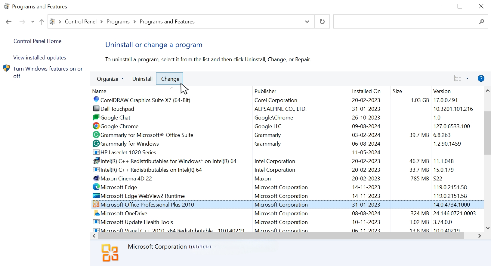491x266 pixels.
Task: Click Microsoft Office Professional Plus 2010 row icon
Action: (96, 204)
